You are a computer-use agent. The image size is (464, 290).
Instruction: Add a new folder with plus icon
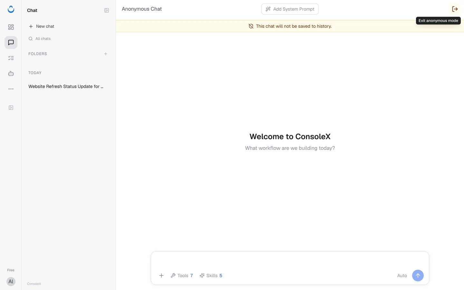tap(106, 54)
